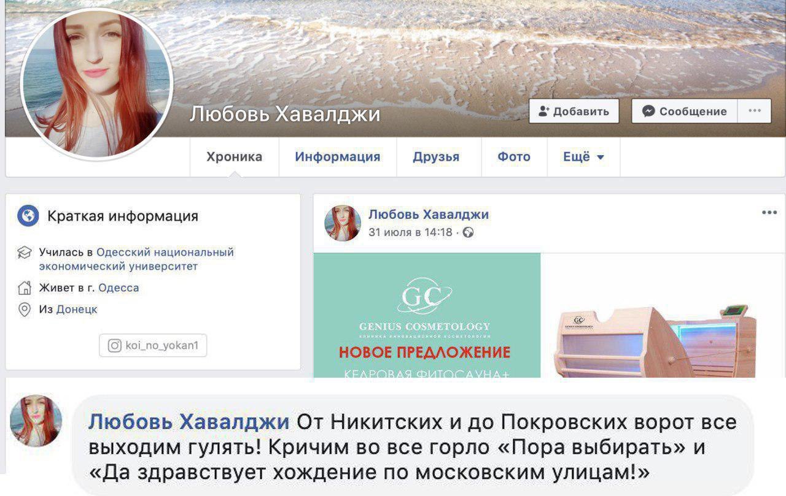Click the Добавить friend button

tap(574, 111)
